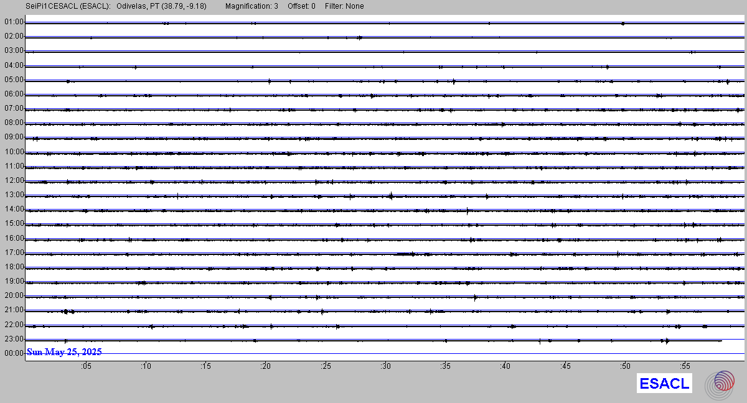Click the 13:00 hour label
This screenshot has width=747, height=403.
14,195
